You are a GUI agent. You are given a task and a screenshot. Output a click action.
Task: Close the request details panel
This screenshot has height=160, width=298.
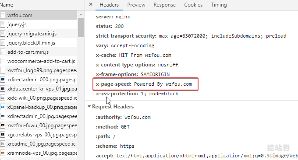[91, 4]
